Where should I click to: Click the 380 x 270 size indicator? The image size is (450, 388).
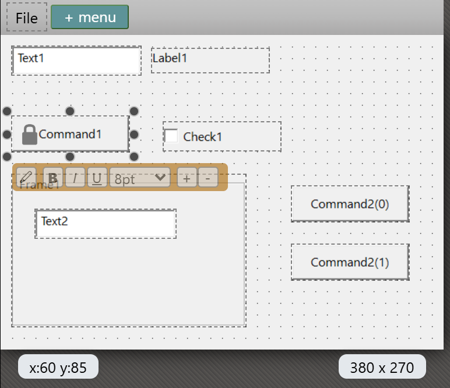(x=382, y=368)
